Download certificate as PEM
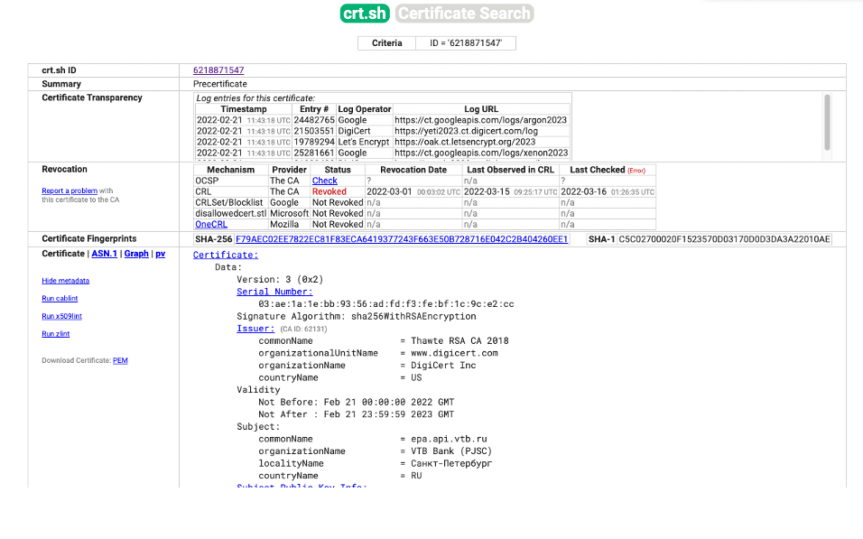The height and width of the screenshot is (539, 863). 120,360
